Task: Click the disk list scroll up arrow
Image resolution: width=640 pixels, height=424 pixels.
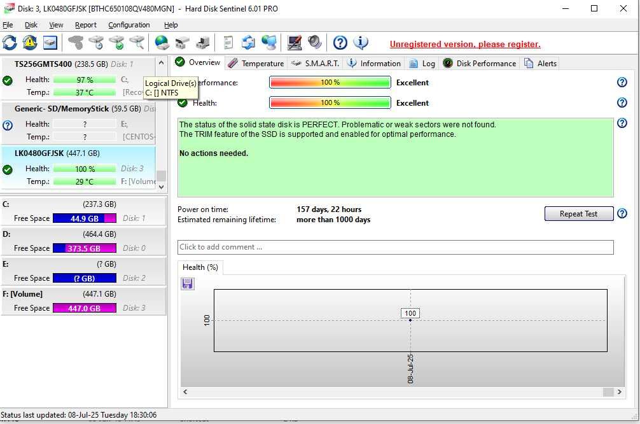Action: pyautogui.click(x=161, y=62)
